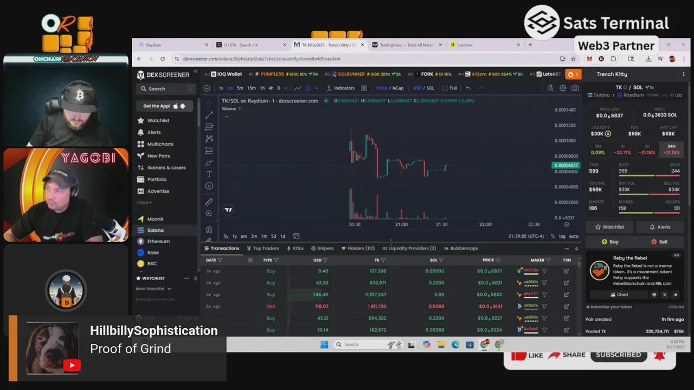Open the chart crosshair add-symbol plus icon
Viewport: 694px width, 390px height.
click(207, 88)
